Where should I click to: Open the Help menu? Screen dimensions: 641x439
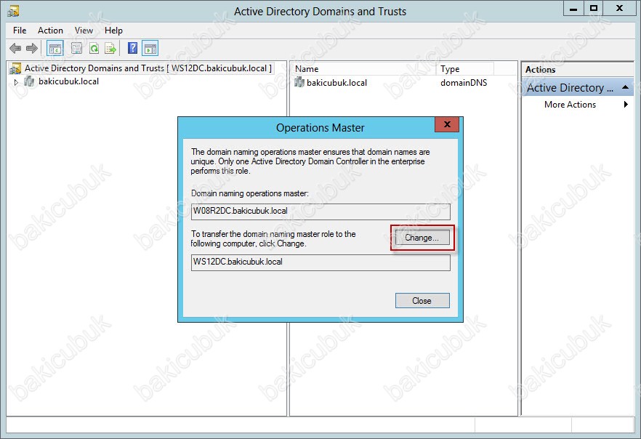click(x=113, y=31)
